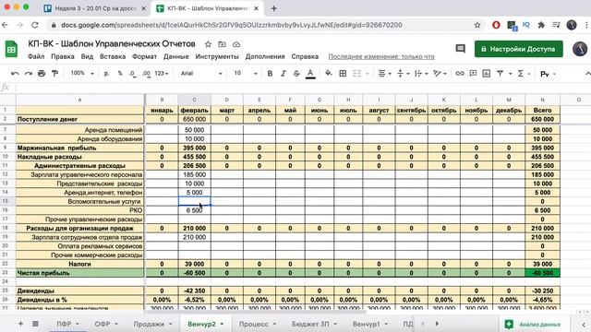
Task: Move document with the folder icon
Action: [222, 44]
